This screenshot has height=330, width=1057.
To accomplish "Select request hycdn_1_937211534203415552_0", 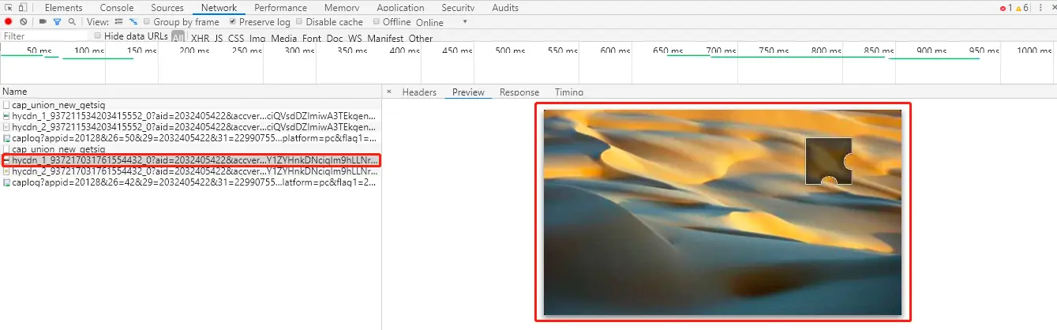I will (190, 116).
